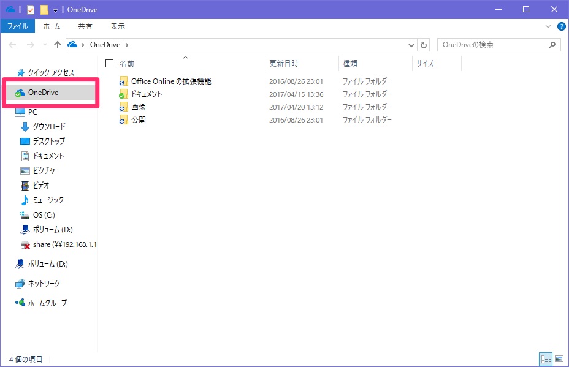Viewport: 569px width, 367px height.
Task: Click the Office Online の拡張機能 folder name
Action: tap(171, 81)
